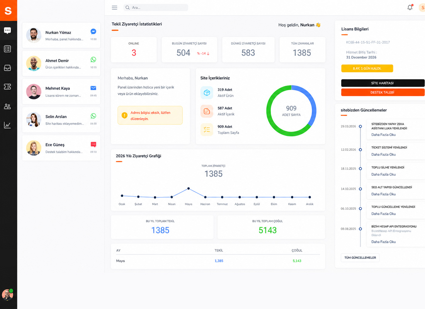Open Ahmet Demir WhatsApp message

[61, 63]
